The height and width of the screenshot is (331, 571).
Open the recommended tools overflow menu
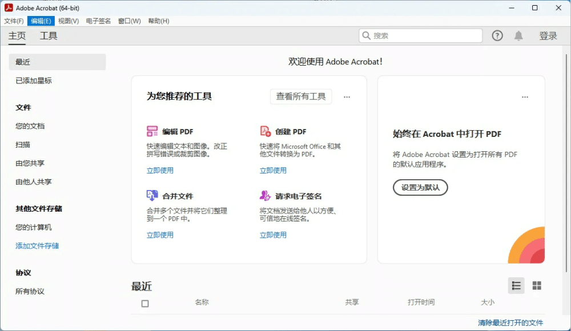(347, 96)
